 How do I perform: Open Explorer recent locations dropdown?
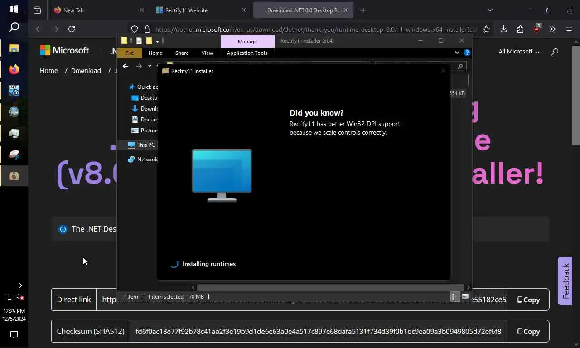point(150,66)
